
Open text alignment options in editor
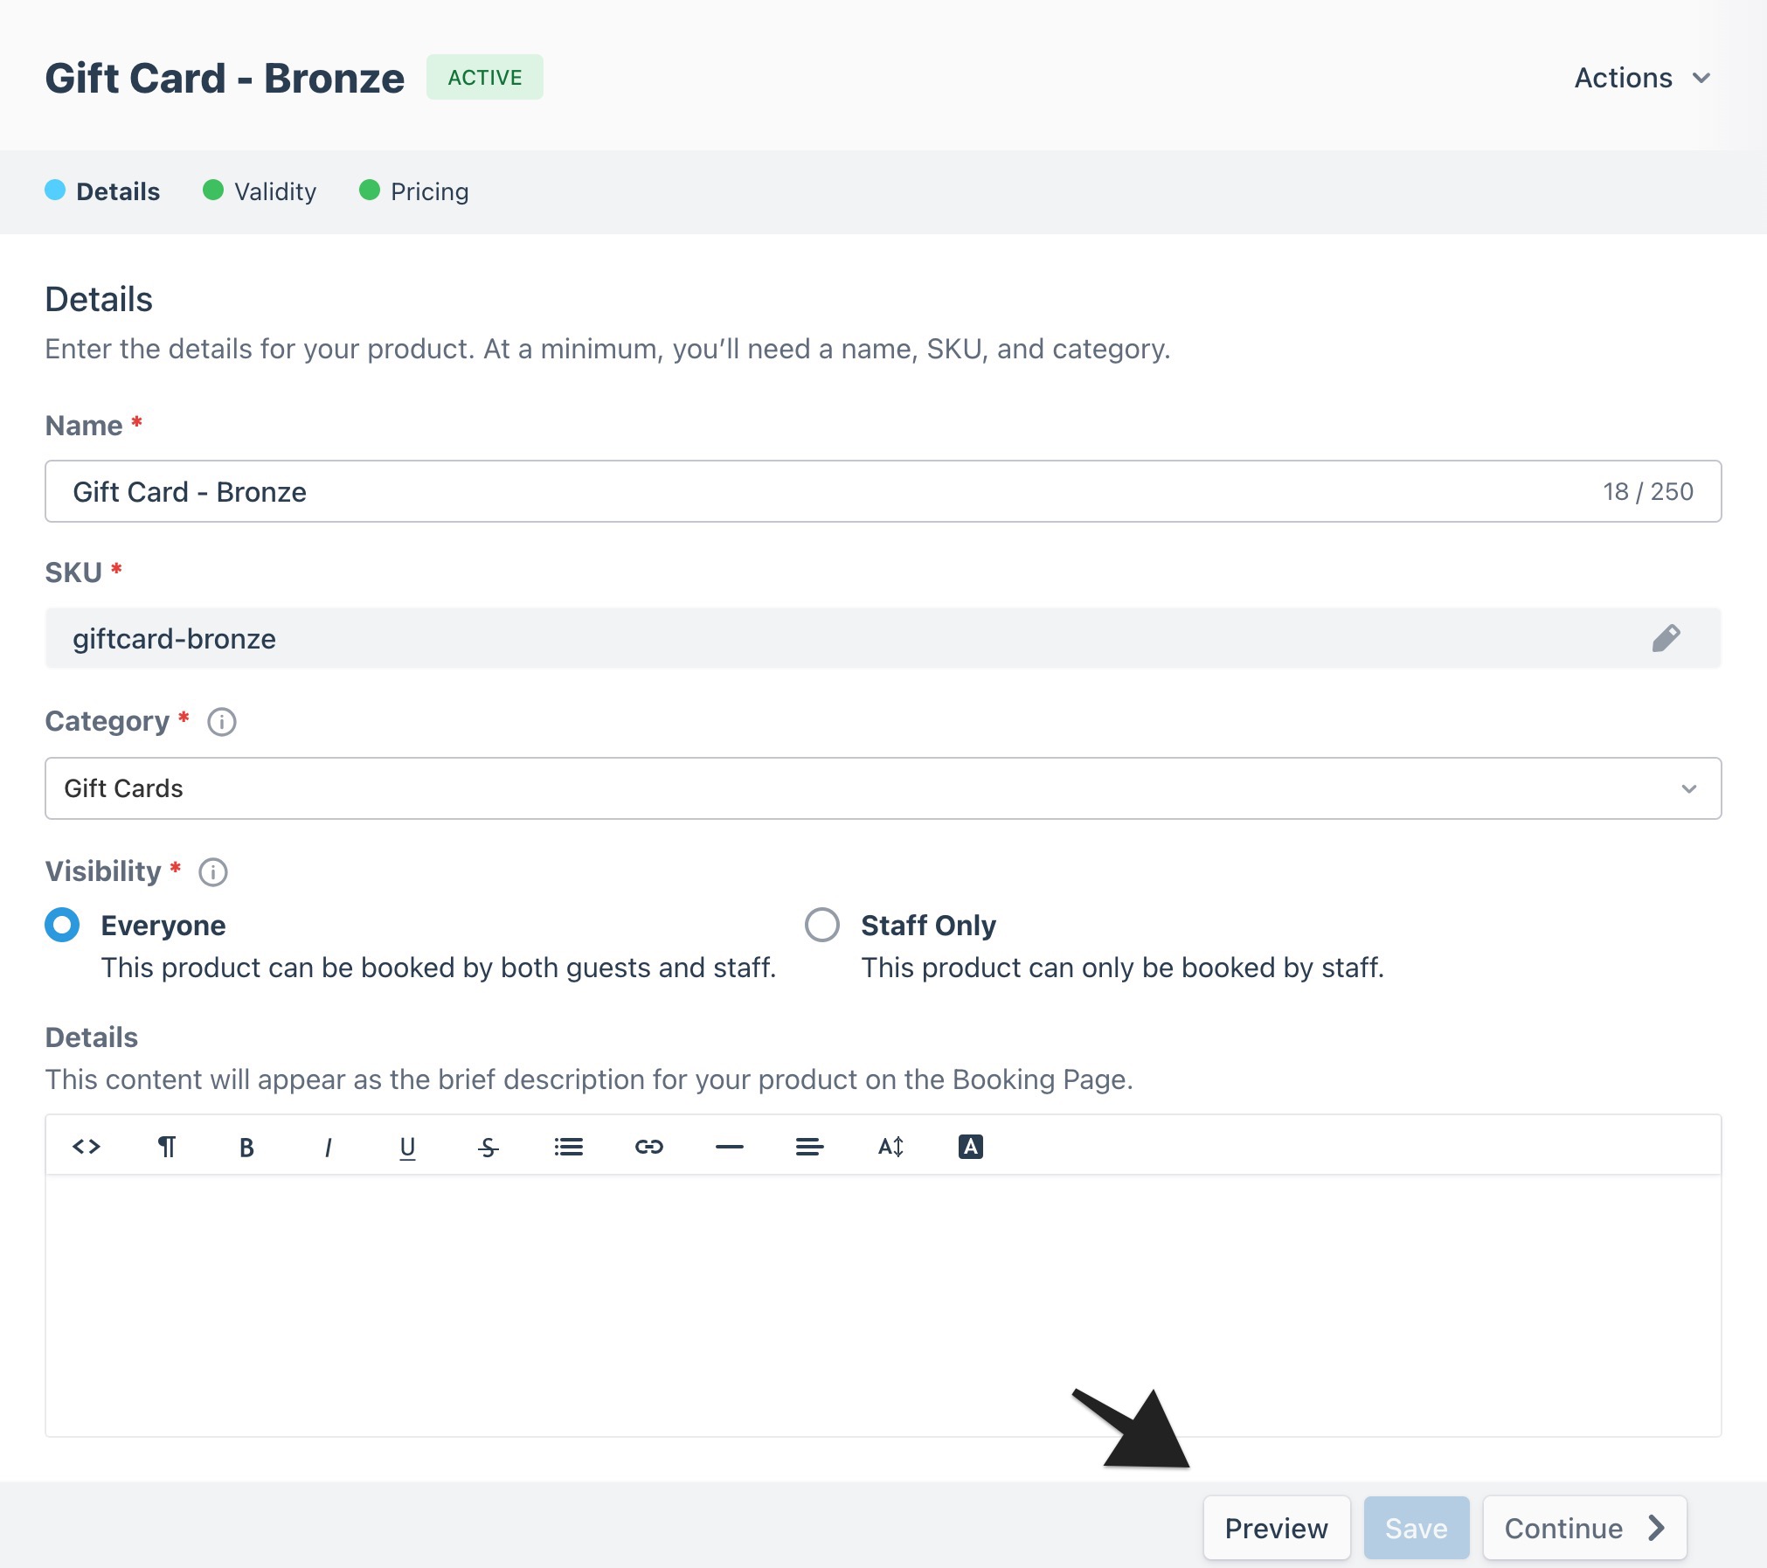[810, 1146]
